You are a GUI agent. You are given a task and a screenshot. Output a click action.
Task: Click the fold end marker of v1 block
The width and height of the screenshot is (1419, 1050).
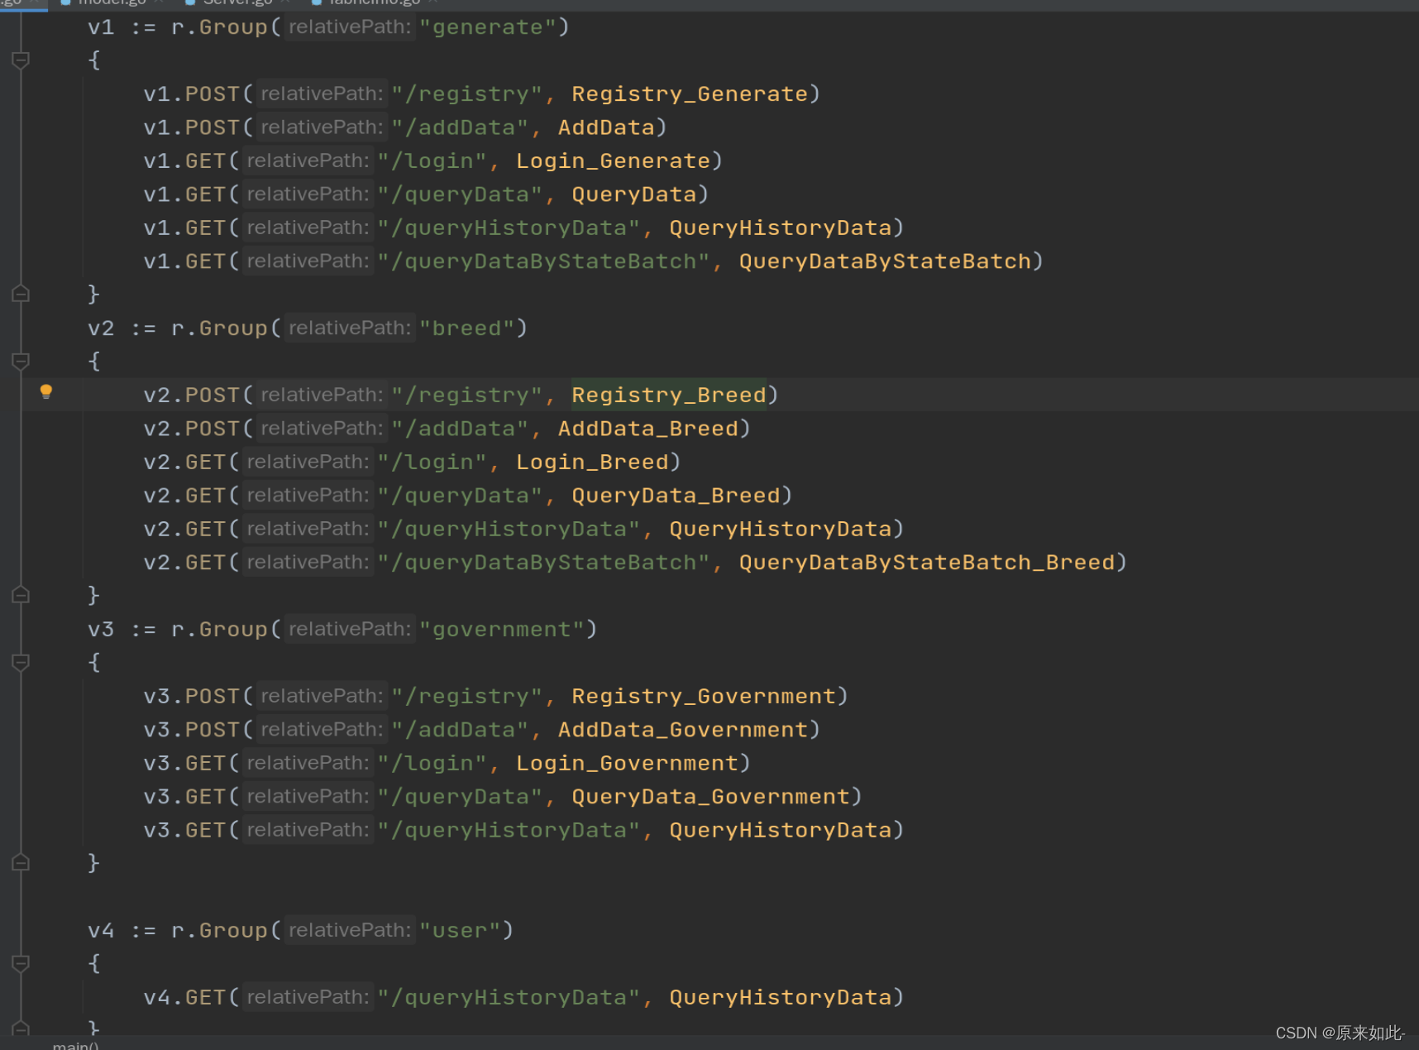point(21,294)
